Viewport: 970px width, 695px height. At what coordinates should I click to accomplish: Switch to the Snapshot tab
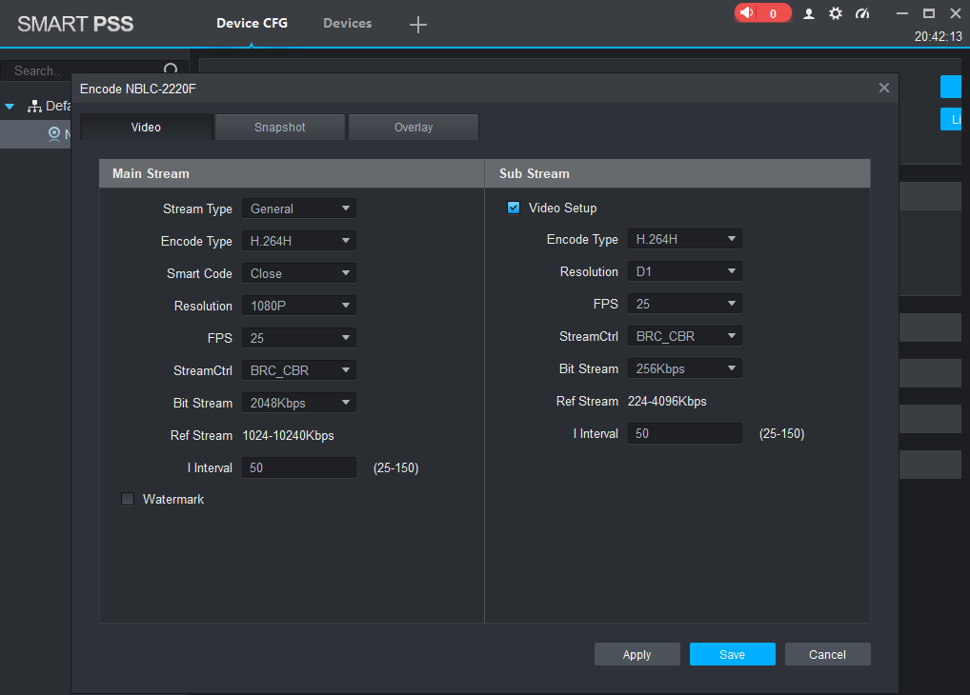[x=279, y=127]
